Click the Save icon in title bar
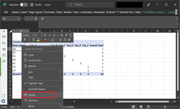180x109 pixels. coord(32,5)
